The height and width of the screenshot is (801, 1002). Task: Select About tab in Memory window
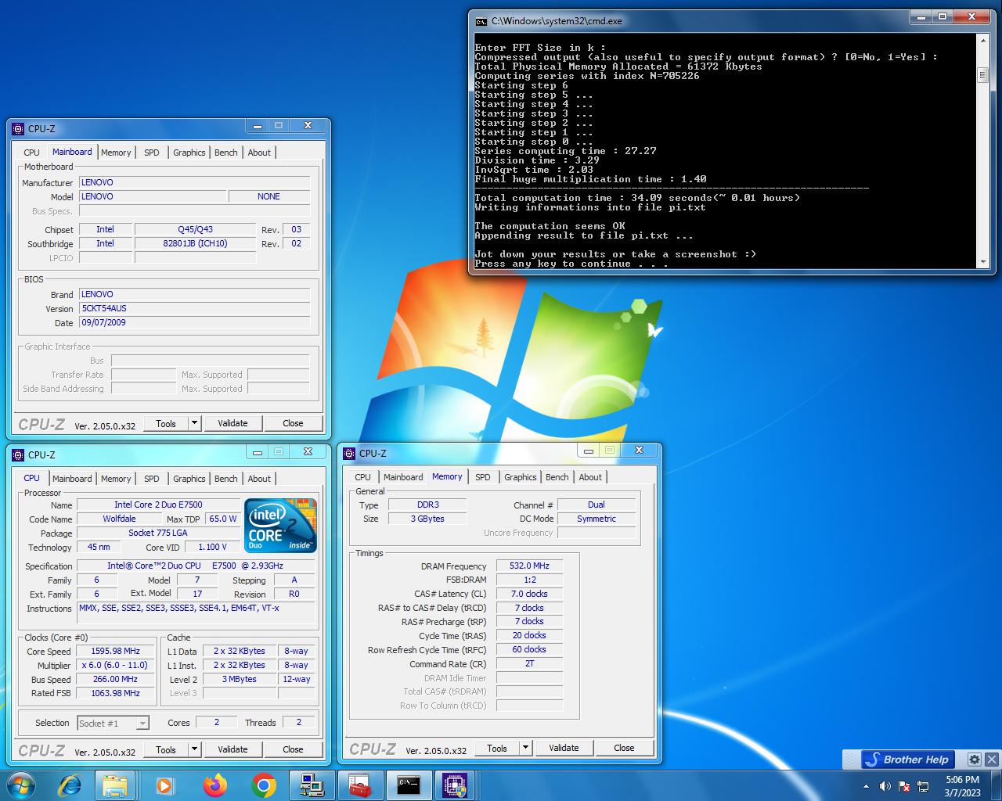tap(590, 477)
